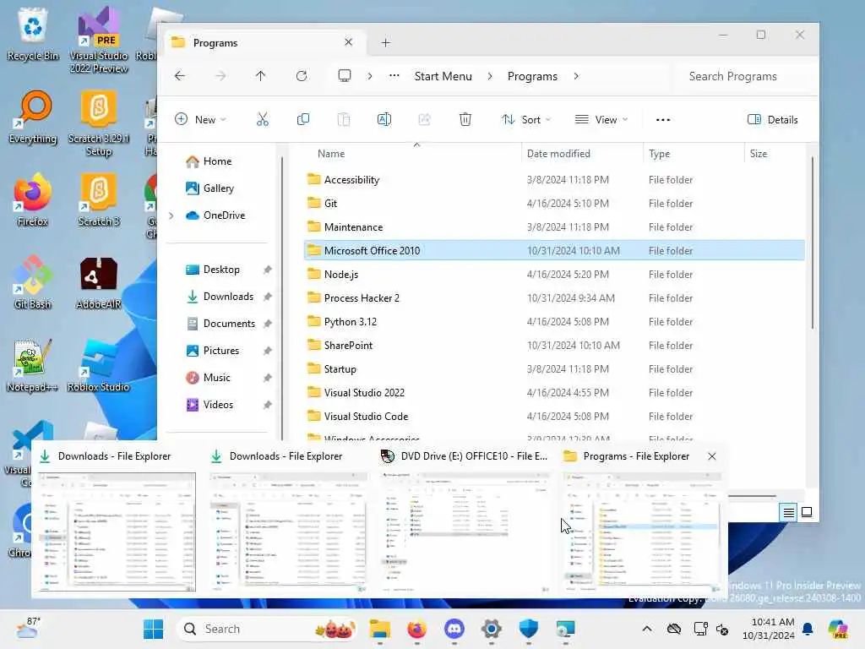865x649 pixels.
Task: Click Start Menu in the breadcrumb path
Action: tap(443, 76)
